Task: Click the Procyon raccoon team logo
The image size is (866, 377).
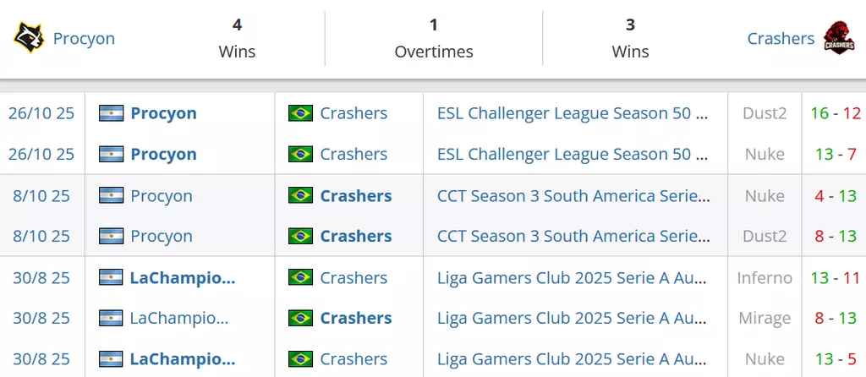Action: click(29, 38)
